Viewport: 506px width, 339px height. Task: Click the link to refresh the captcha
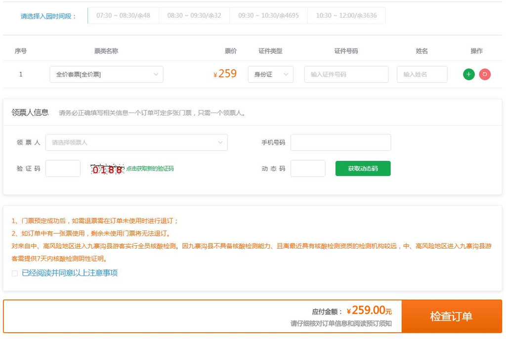(x=150, y=169)
